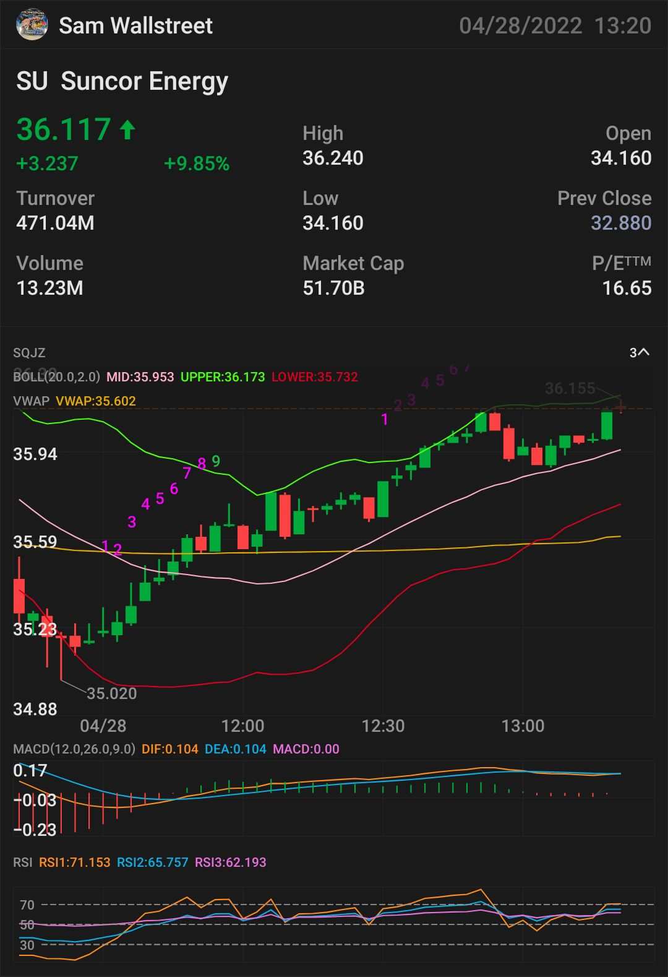Select the Low label
This screenshot has height=977, width=668.
click(320, 198)
